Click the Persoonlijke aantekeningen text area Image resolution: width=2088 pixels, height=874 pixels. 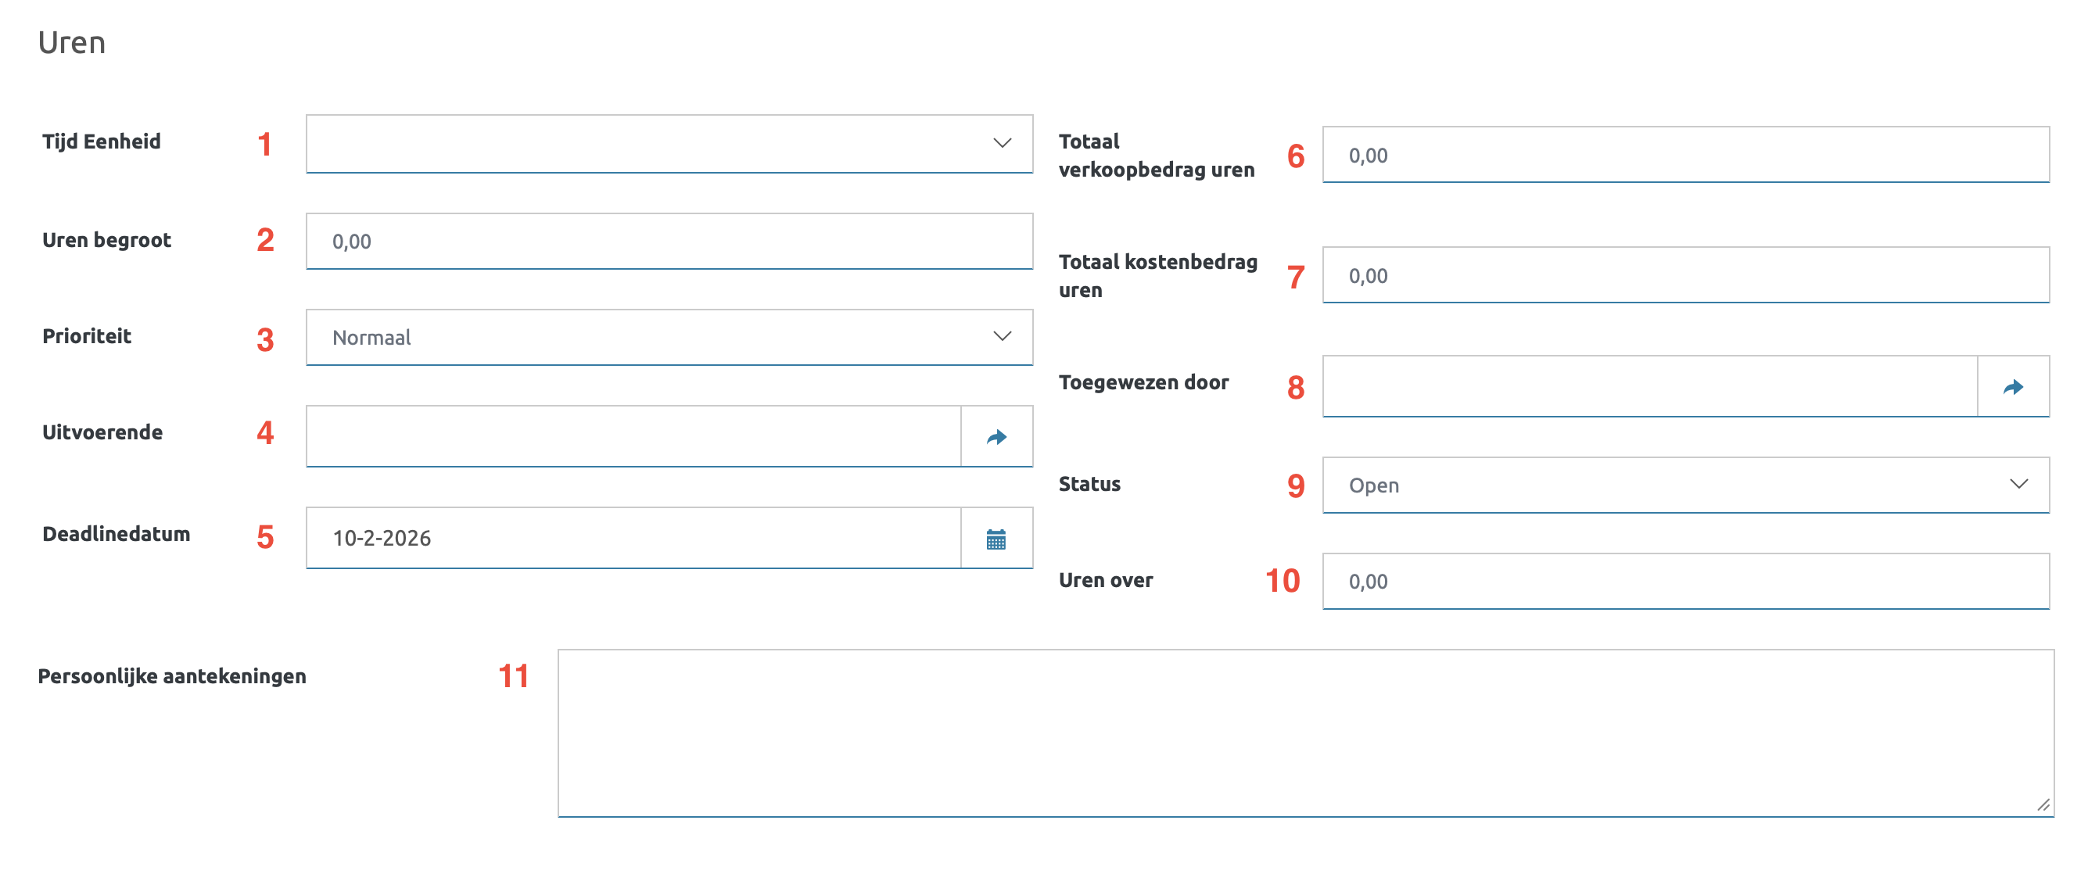1305,733
